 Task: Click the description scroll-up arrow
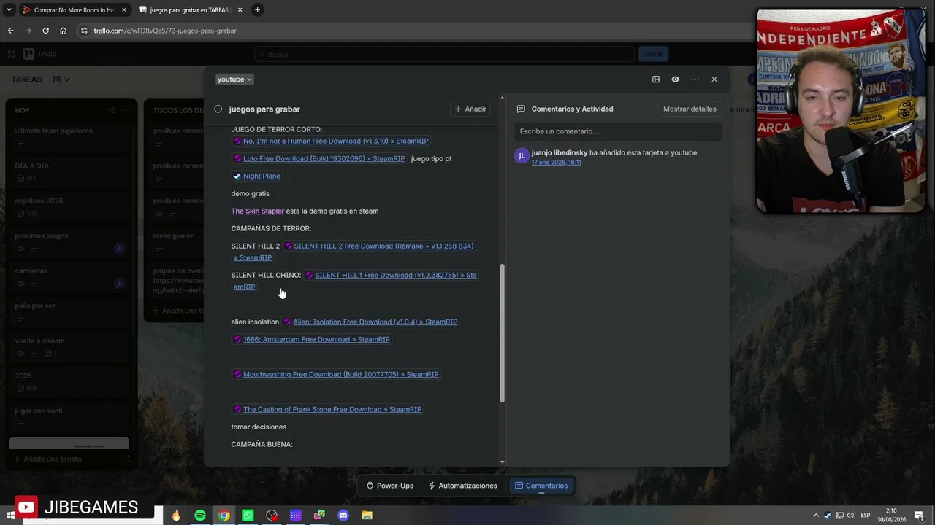pyautogui.click(x=502, y=98)
